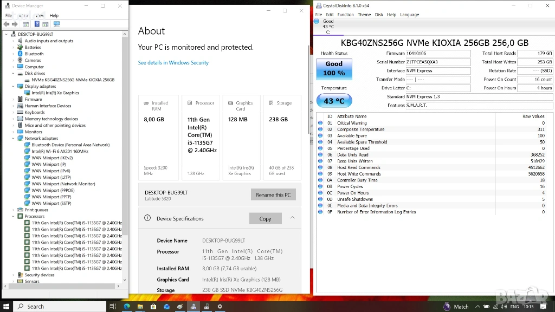555x312 pixels.
Task: Expand the Audio inputs and outputs node
Action: tap(14, 41)
